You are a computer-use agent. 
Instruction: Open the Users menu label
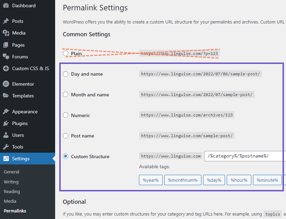(18, 135)
